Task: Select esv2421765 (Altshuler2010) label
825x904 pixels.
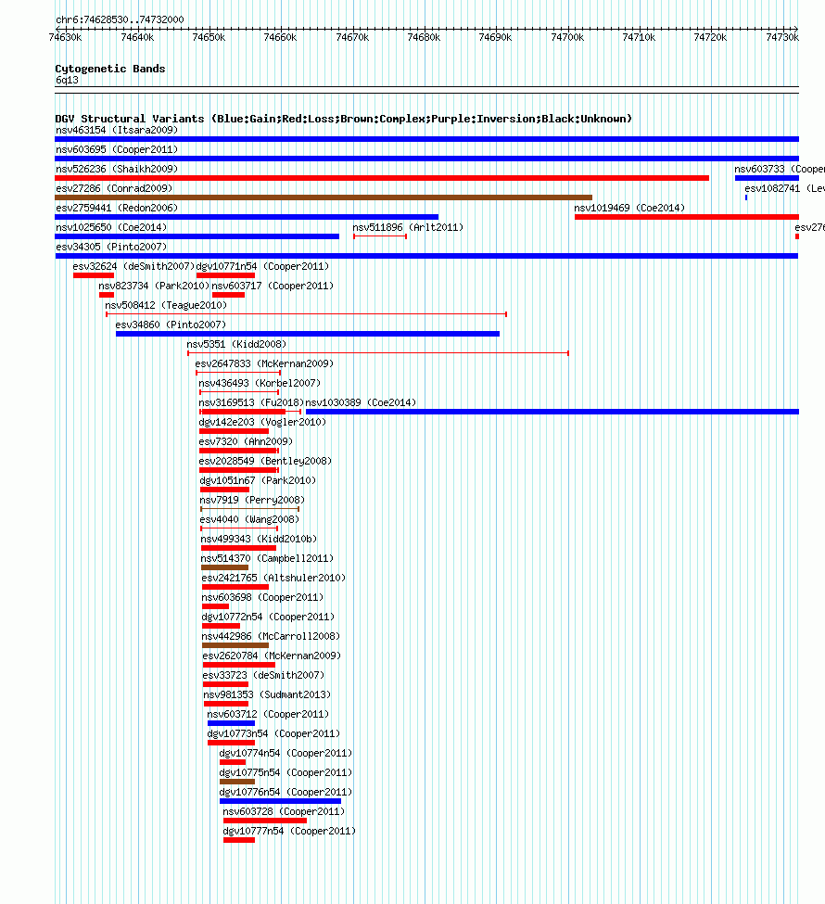Action: 273,579
